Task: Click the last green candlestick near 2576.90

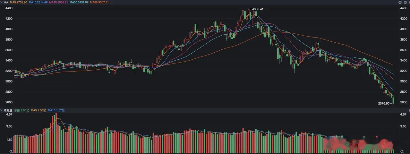Action: (393, 100)
